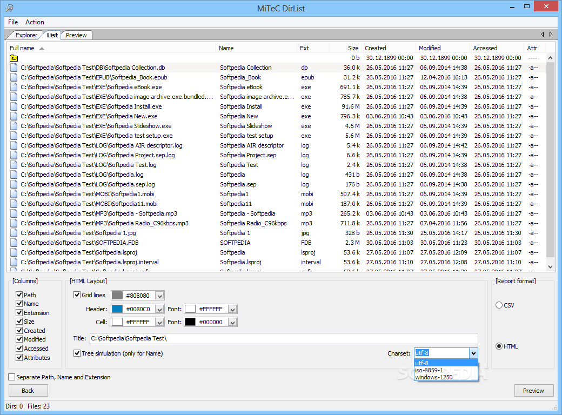The width and height of the screenshot is (562, 415).
Task: Click file icon for Softpedia Test.log
Action: click(14, 165)
